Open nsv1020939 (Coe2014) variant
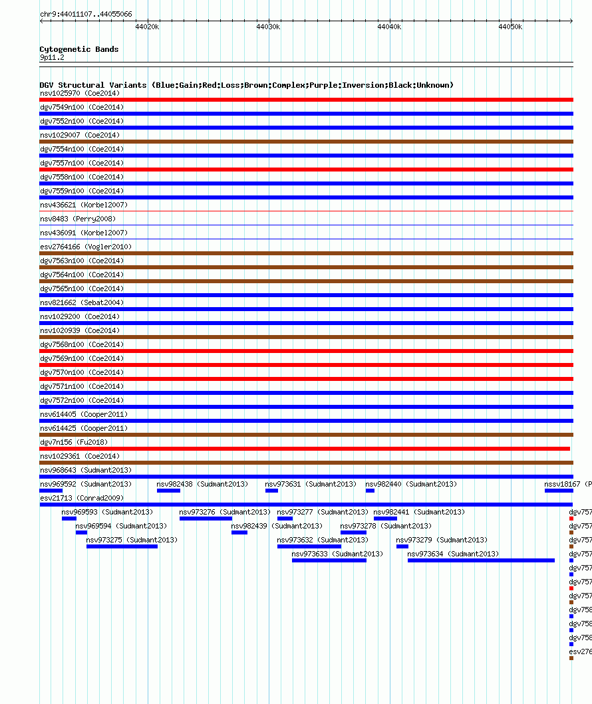This screenshot has height=704, width=592. 80,330
